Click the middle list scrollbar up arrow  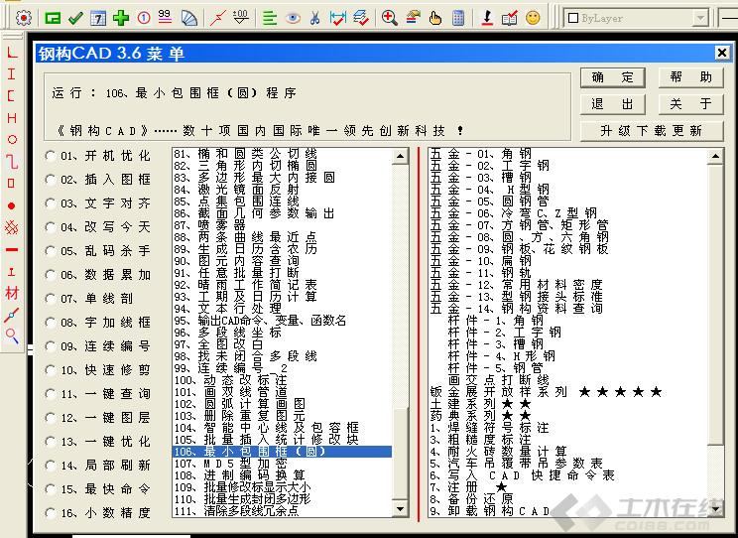[x=400, y=155]
